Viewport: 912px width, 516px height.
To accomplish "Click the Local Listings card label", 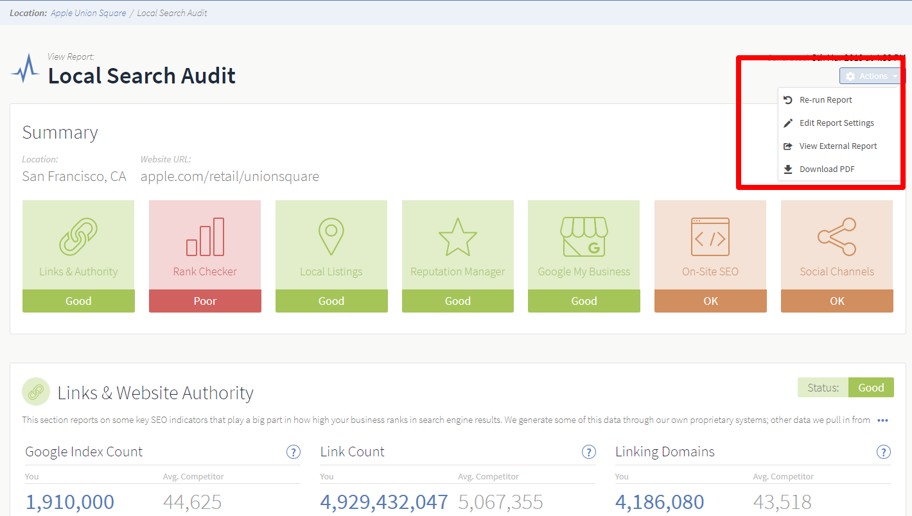I will pos(331,271).
